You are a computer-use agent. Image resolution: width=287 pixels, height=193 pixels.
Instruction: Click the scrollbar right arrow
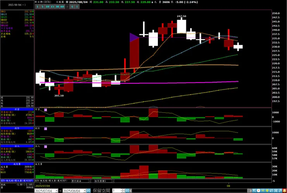[x=250, y=191]
